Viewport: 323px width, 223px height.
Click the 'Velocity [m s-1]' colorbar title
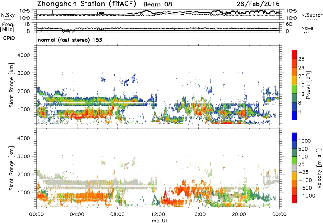319,167
